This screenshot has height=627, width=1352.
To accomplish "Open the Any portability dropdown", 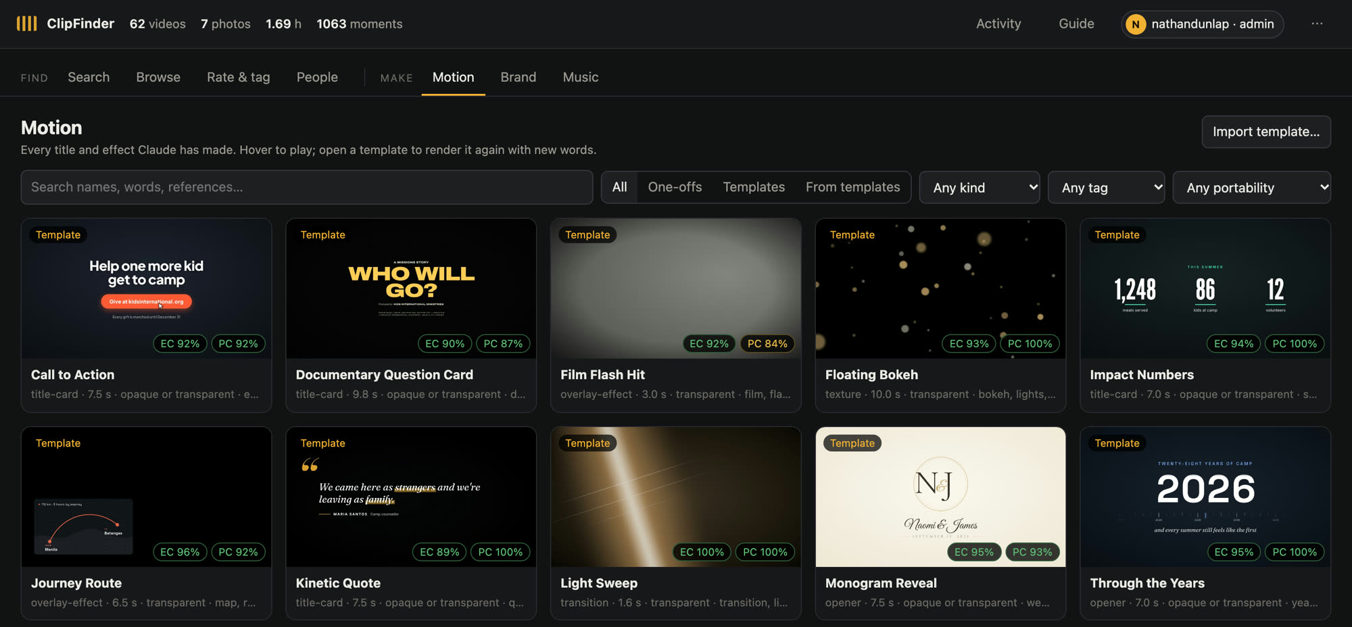I will 1252,188.
